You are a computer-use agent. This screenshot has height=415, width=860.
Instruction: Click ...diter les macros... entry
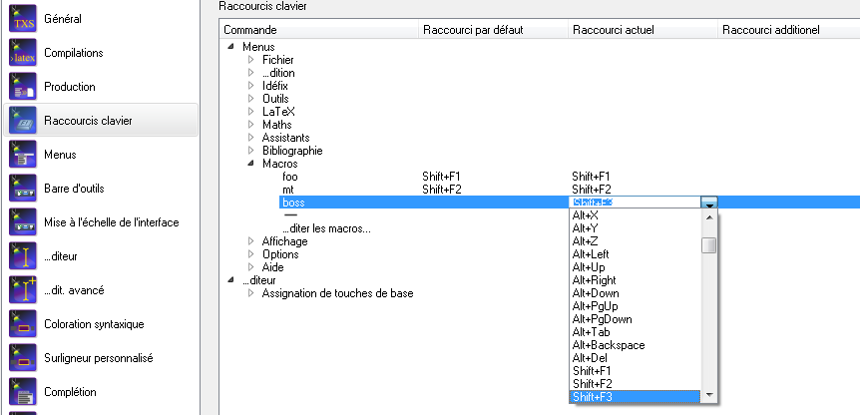point(326,228)
